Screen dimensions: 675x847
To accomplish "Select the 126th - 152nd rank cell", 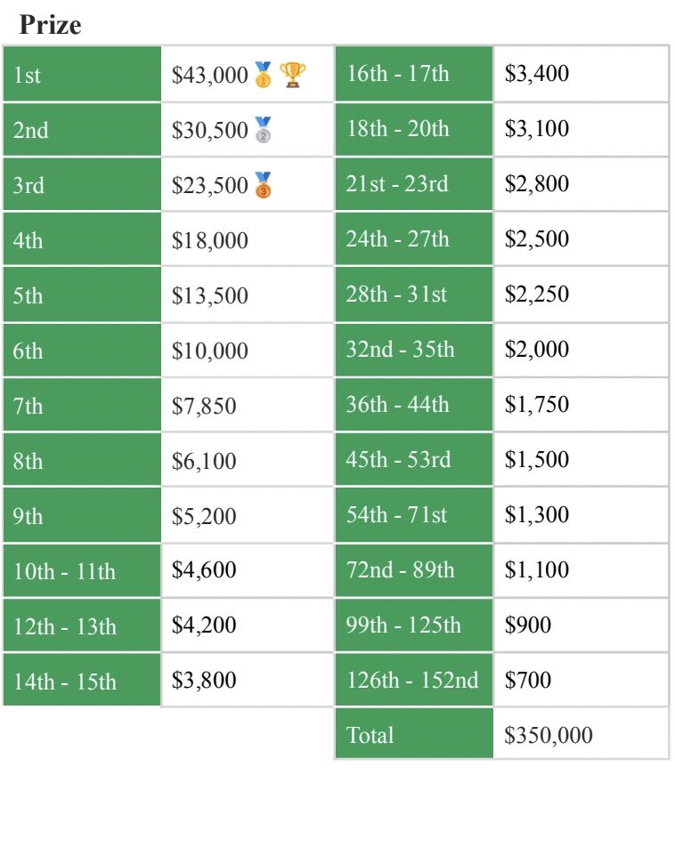I will click(414, 680).
